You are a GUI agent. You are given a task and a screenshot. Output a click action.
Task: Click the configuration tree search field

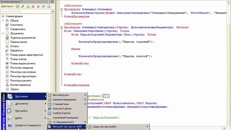click(26, 11)
